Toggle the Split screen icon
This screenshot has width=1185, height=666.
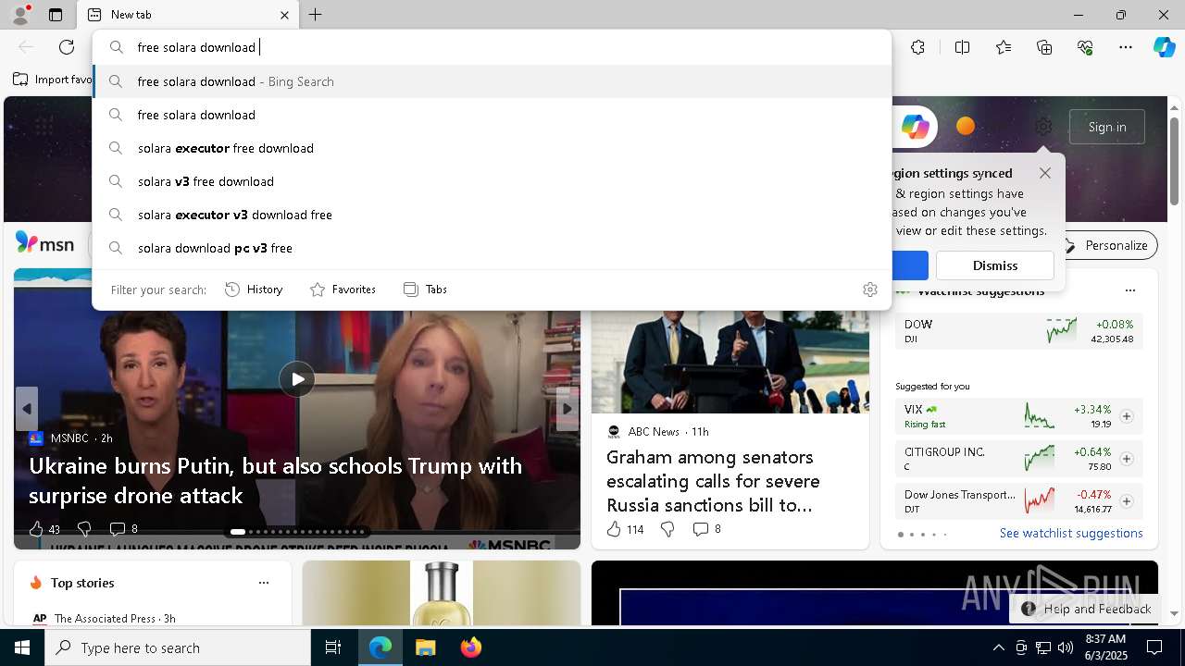[x=962, y=47]
